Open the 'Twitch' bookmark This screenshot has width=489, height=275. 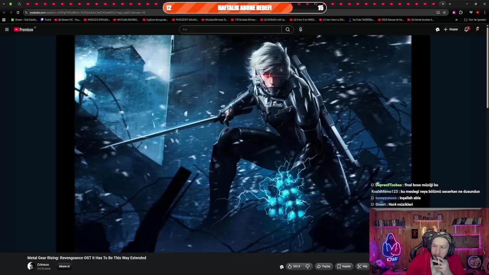coord(46,19)
